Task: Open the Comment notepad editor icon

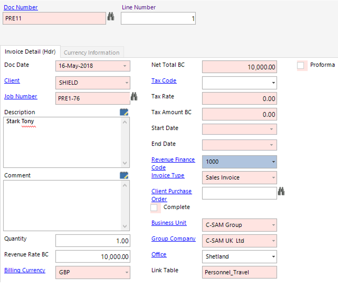Action: 124,175
